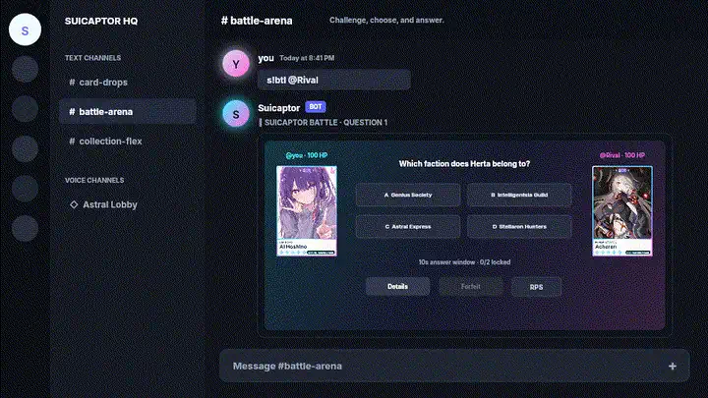Open the Ai Hoshino card thumbnail
The width and height of the screenshot is (708, 398).
(x=307, y=211)
